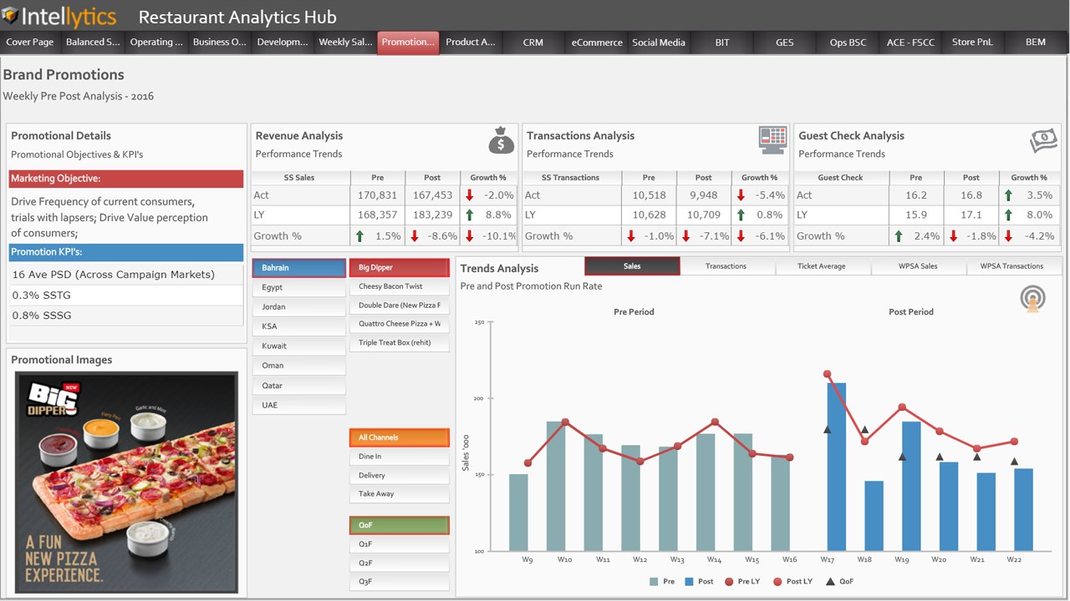Filter by Dine In channel
Screen dimensions: 1070x601
point(399,457)
